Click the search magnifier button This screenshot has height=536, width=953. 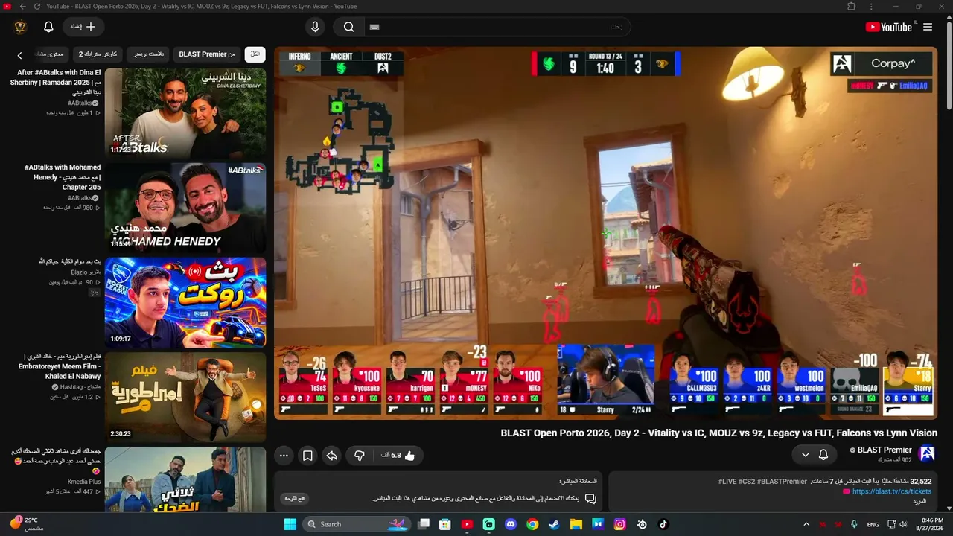point(348,27)
